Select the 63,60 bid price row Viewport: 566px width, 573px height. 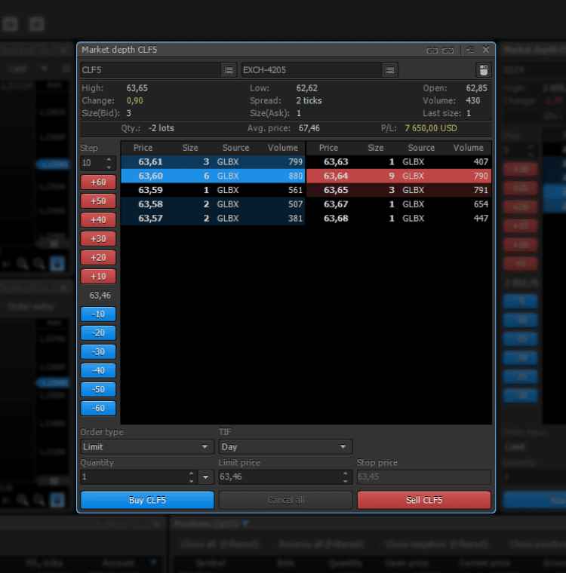click(213, 176)
